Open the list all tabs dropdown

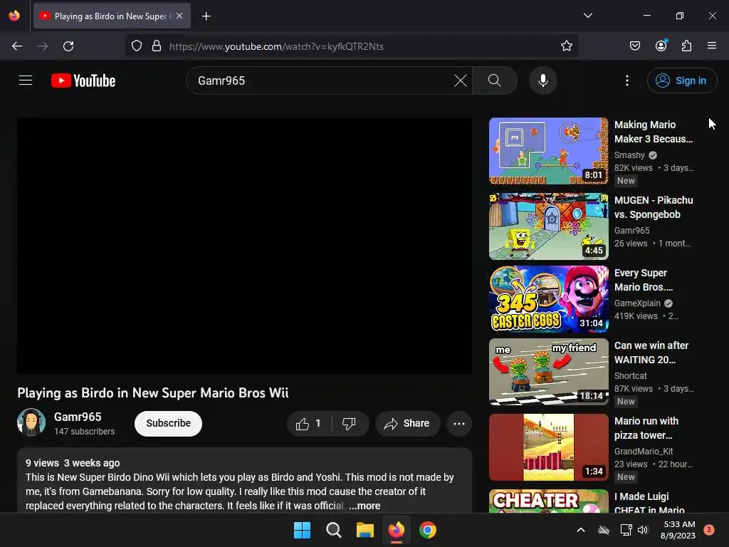(x=587, y=16)
